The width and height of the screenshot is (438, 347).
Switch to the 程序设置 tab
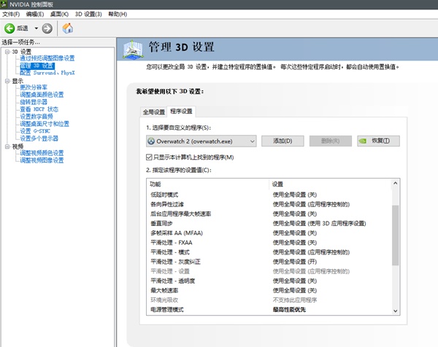pos(181,112)
